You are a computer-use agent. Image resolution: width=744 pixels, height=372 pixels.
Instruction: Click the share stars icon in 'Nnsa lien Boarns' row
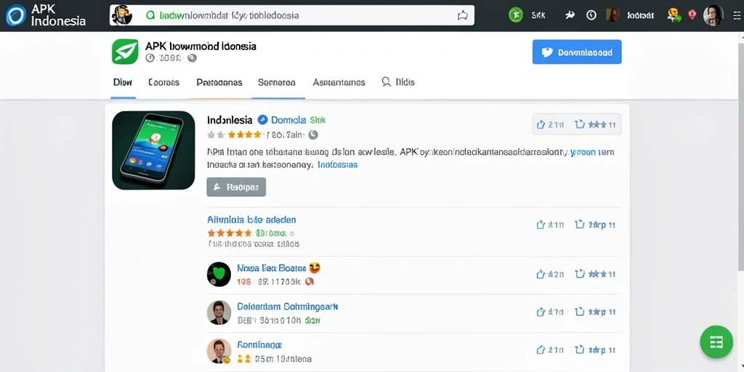[594, 274]
